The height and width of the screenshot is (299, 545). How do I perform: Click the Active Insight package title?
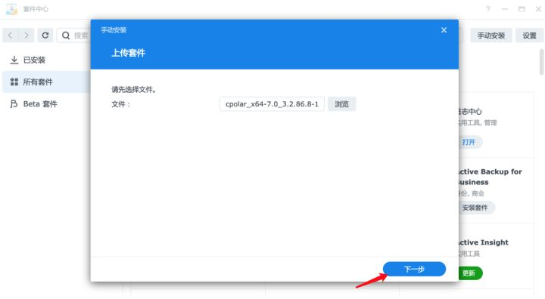coord(483,242)
